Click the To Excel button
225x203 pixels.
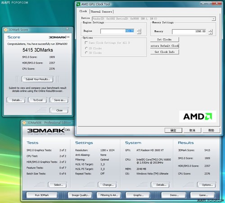pyautogui.click(x=38, y=100)
